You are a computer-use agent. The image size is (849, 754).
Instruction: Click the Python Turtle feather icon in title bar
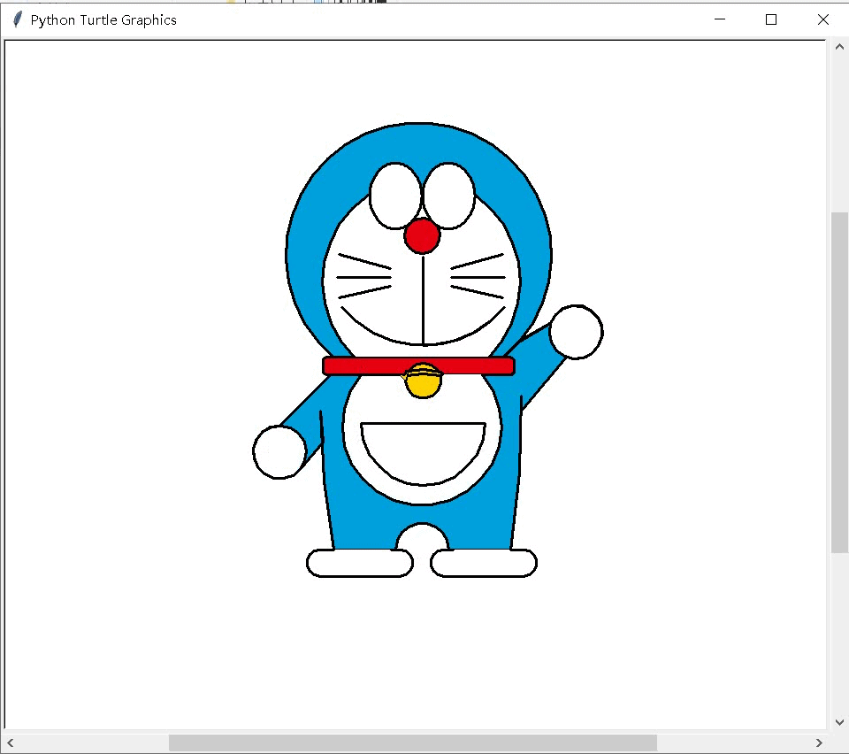click(18, 19)
